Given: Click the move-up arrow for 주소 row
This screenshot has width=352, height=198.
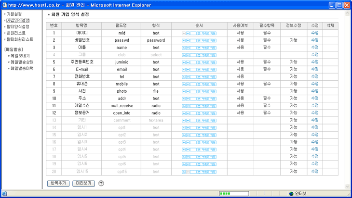Looking at the screenshot, I should pos(184,98).
